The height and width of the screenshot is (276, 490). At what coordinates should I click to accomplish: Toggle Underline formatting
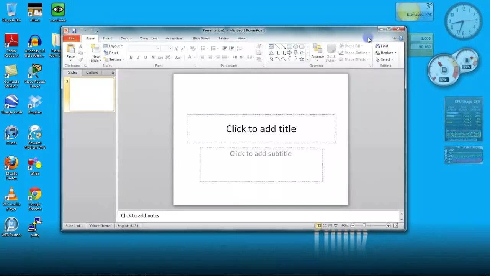point(145,58)
